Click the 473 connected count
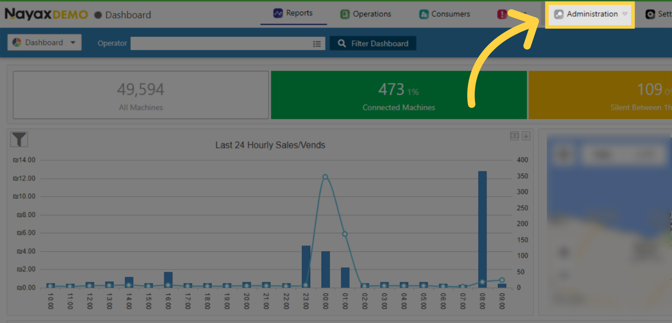The width and height of the screenshot is (672, 323). [x=391, y=89]
